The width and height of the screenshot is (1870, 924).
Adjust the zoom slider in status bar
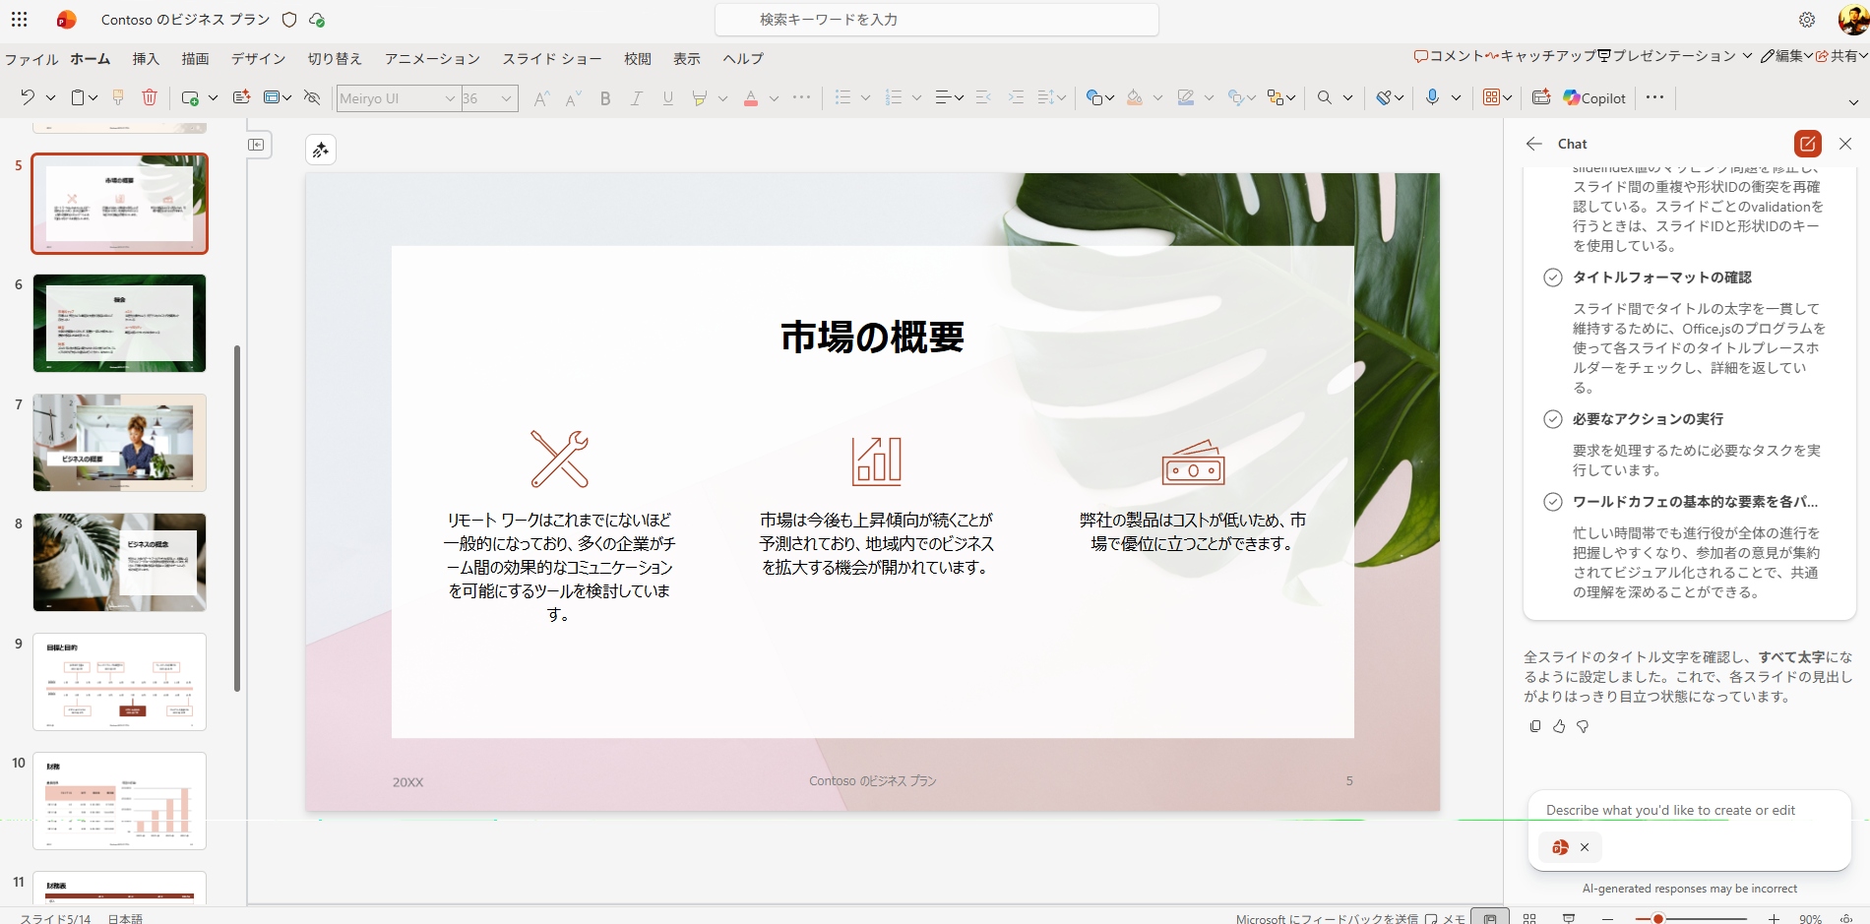[x=1658, y=918]
